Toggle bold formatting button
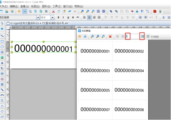171x120 pixels. point(58,18)
